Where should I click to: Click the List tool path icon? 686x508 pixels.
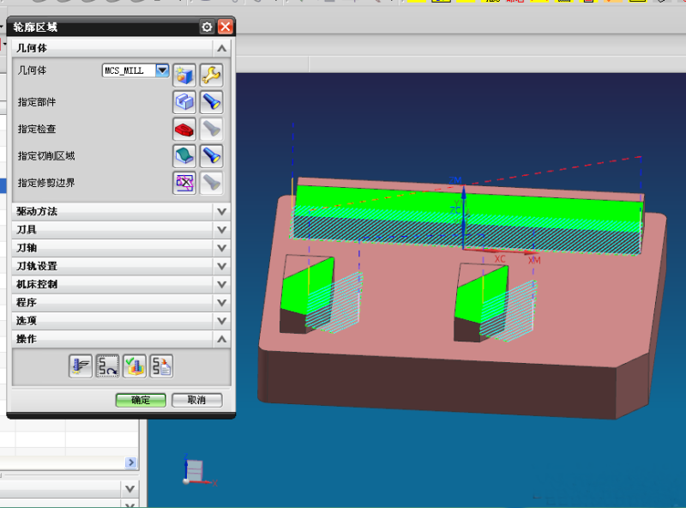pyautogui.click(x=161, y=366)
